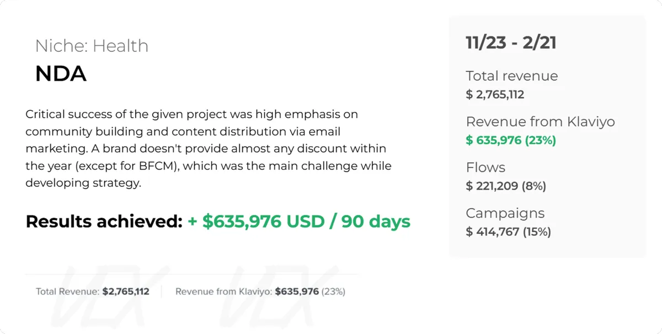Click the Campaigns label
662x334 pixels.
point(505,213)
